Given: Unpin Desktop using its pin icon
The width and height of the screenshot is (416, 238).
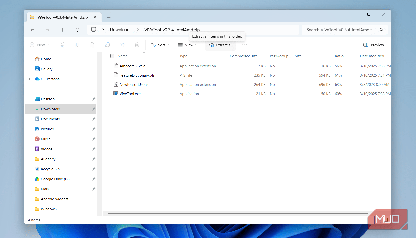Looking at the screenshot, I should (94, 99).
